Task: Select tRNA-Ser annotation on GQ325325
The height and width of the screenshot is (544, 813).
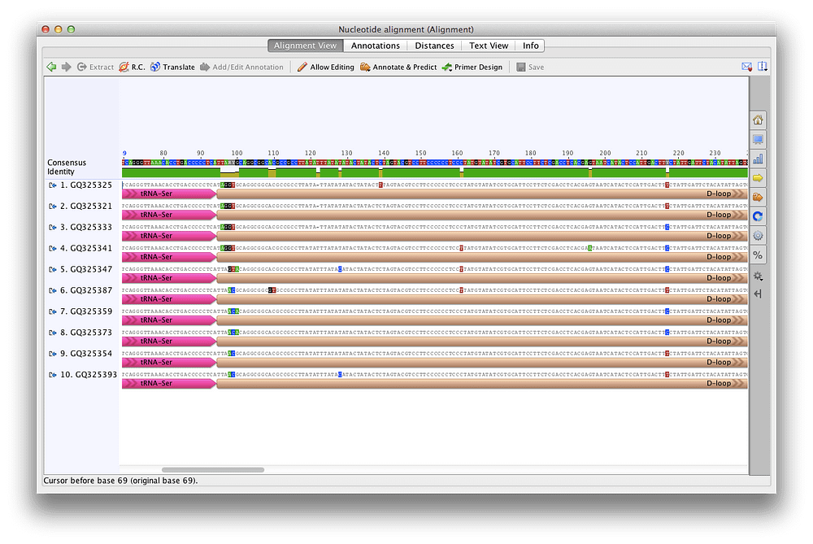Action: coord(169,194)
